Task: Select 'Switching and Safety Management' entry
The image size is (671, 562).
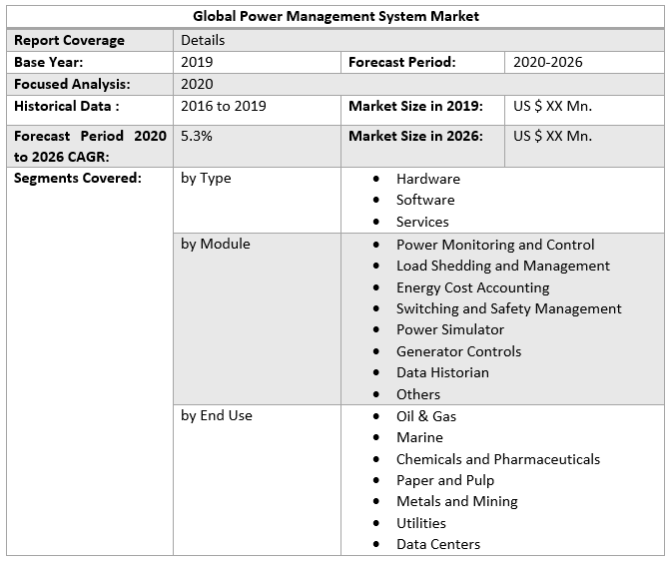Action: (508, 308)
